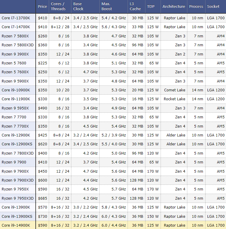Click the 33 MB cache of Core i7-14700K

coord(137,27)
